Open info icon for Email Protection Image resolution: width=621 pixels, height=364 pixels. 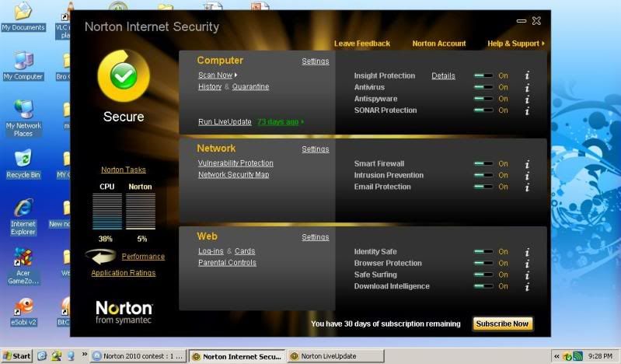point(527,187)
